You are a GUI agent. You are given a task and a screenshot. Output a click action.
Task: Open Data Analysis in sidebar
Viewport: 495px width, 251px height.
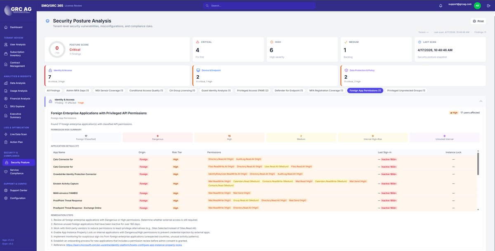point(18,83)
